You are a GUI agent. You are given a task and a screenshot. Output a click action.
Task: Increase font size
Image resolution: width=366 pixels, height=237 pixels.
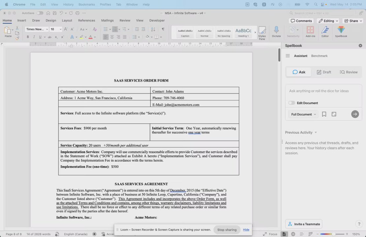tap(66, 29)
